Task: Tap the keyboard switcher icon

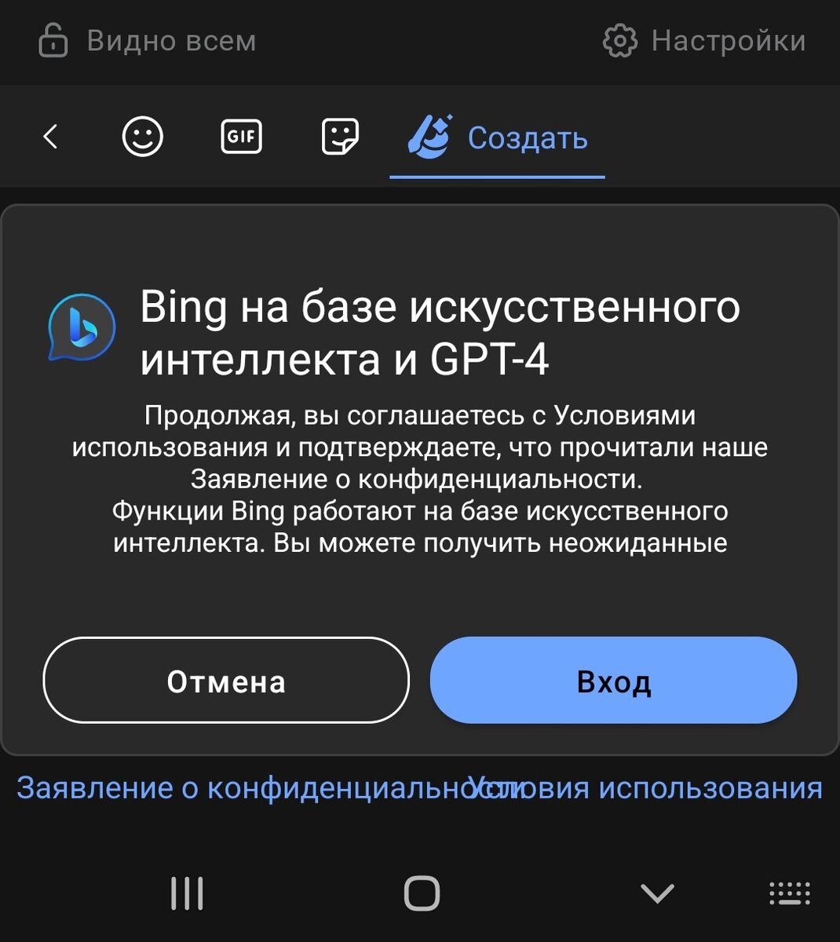Action: click(x=789, y=893)
